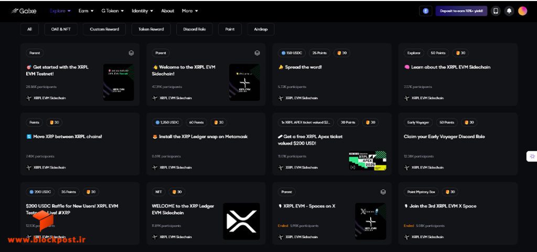Select the Token Reward filter
The height and width of the screenshot is (252, 537).
point(151,29)
